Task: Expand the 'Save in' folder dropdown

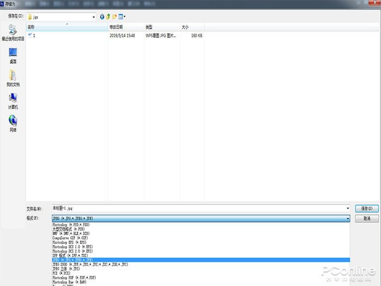Action: [94, 17]
